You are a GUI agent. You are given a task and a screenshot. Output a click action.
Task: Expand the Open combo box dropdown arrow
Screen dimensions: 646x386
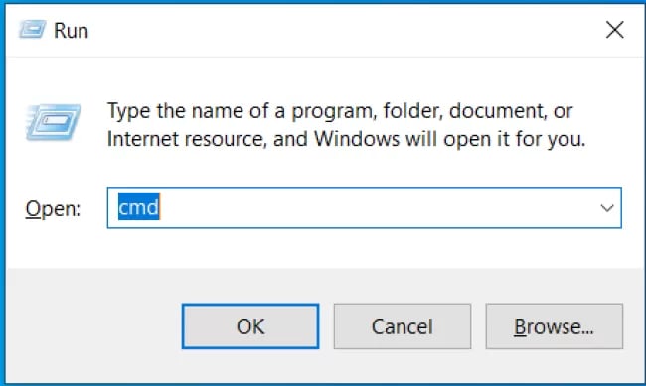[607, 208]
